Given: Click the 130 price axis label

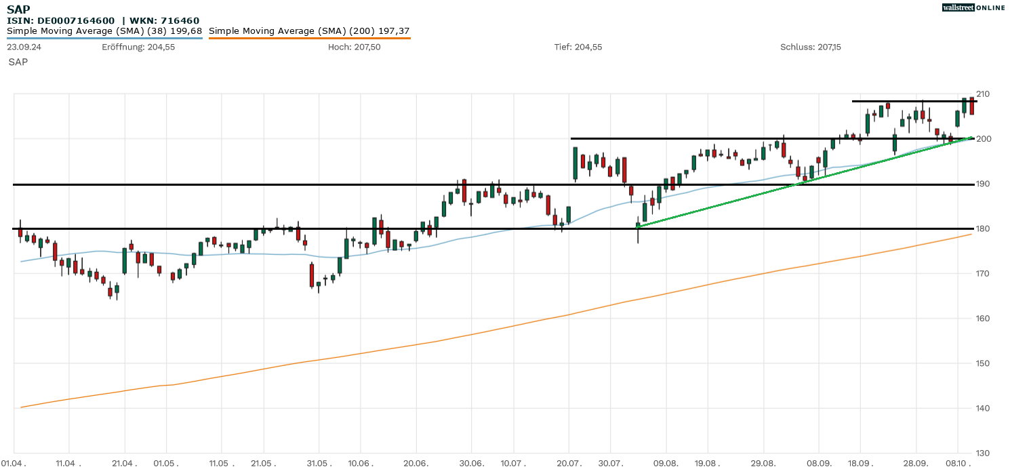Looking at the screenshot, I should [983, 453].
